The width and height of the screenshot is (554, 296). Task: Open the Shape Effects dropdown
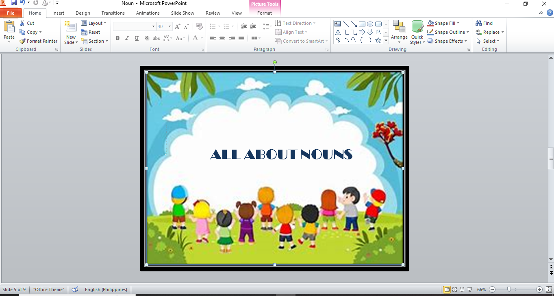(447, 41)
